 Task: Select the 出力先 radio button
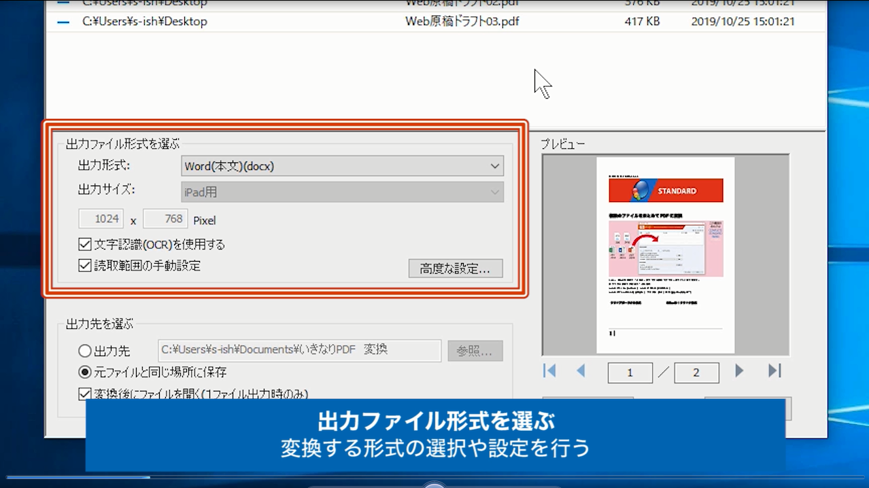pyautogui.click(x=85, y=351)
